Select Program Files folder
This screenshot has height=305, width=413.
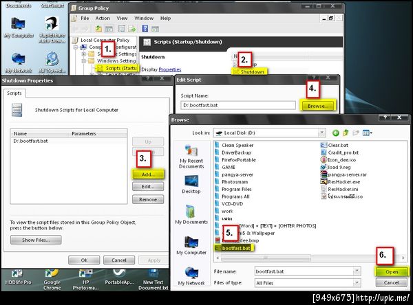point(233,189)
